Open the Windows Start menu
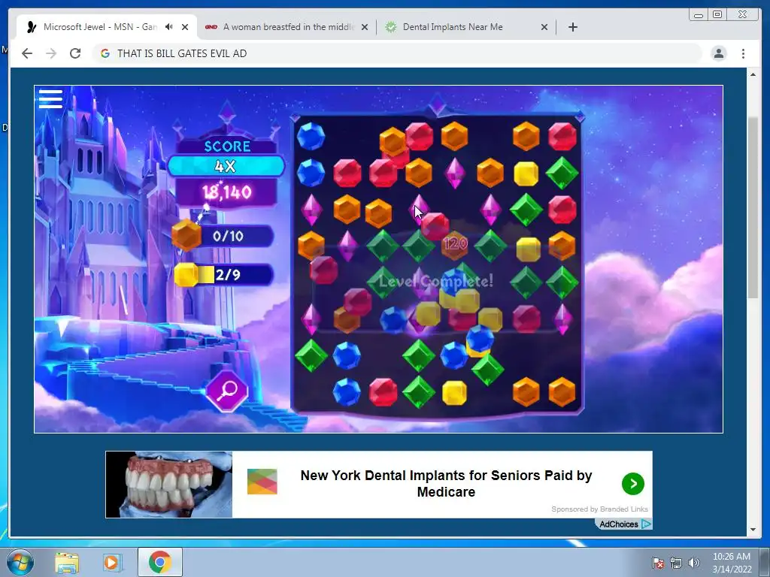The width and height of the screenshot is (770, 577). (x=20, y=562)
